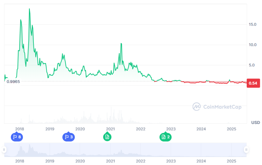Click the highest price peak in 2018
This screenshot has height=165, width=262.
(x=30, y=9)
